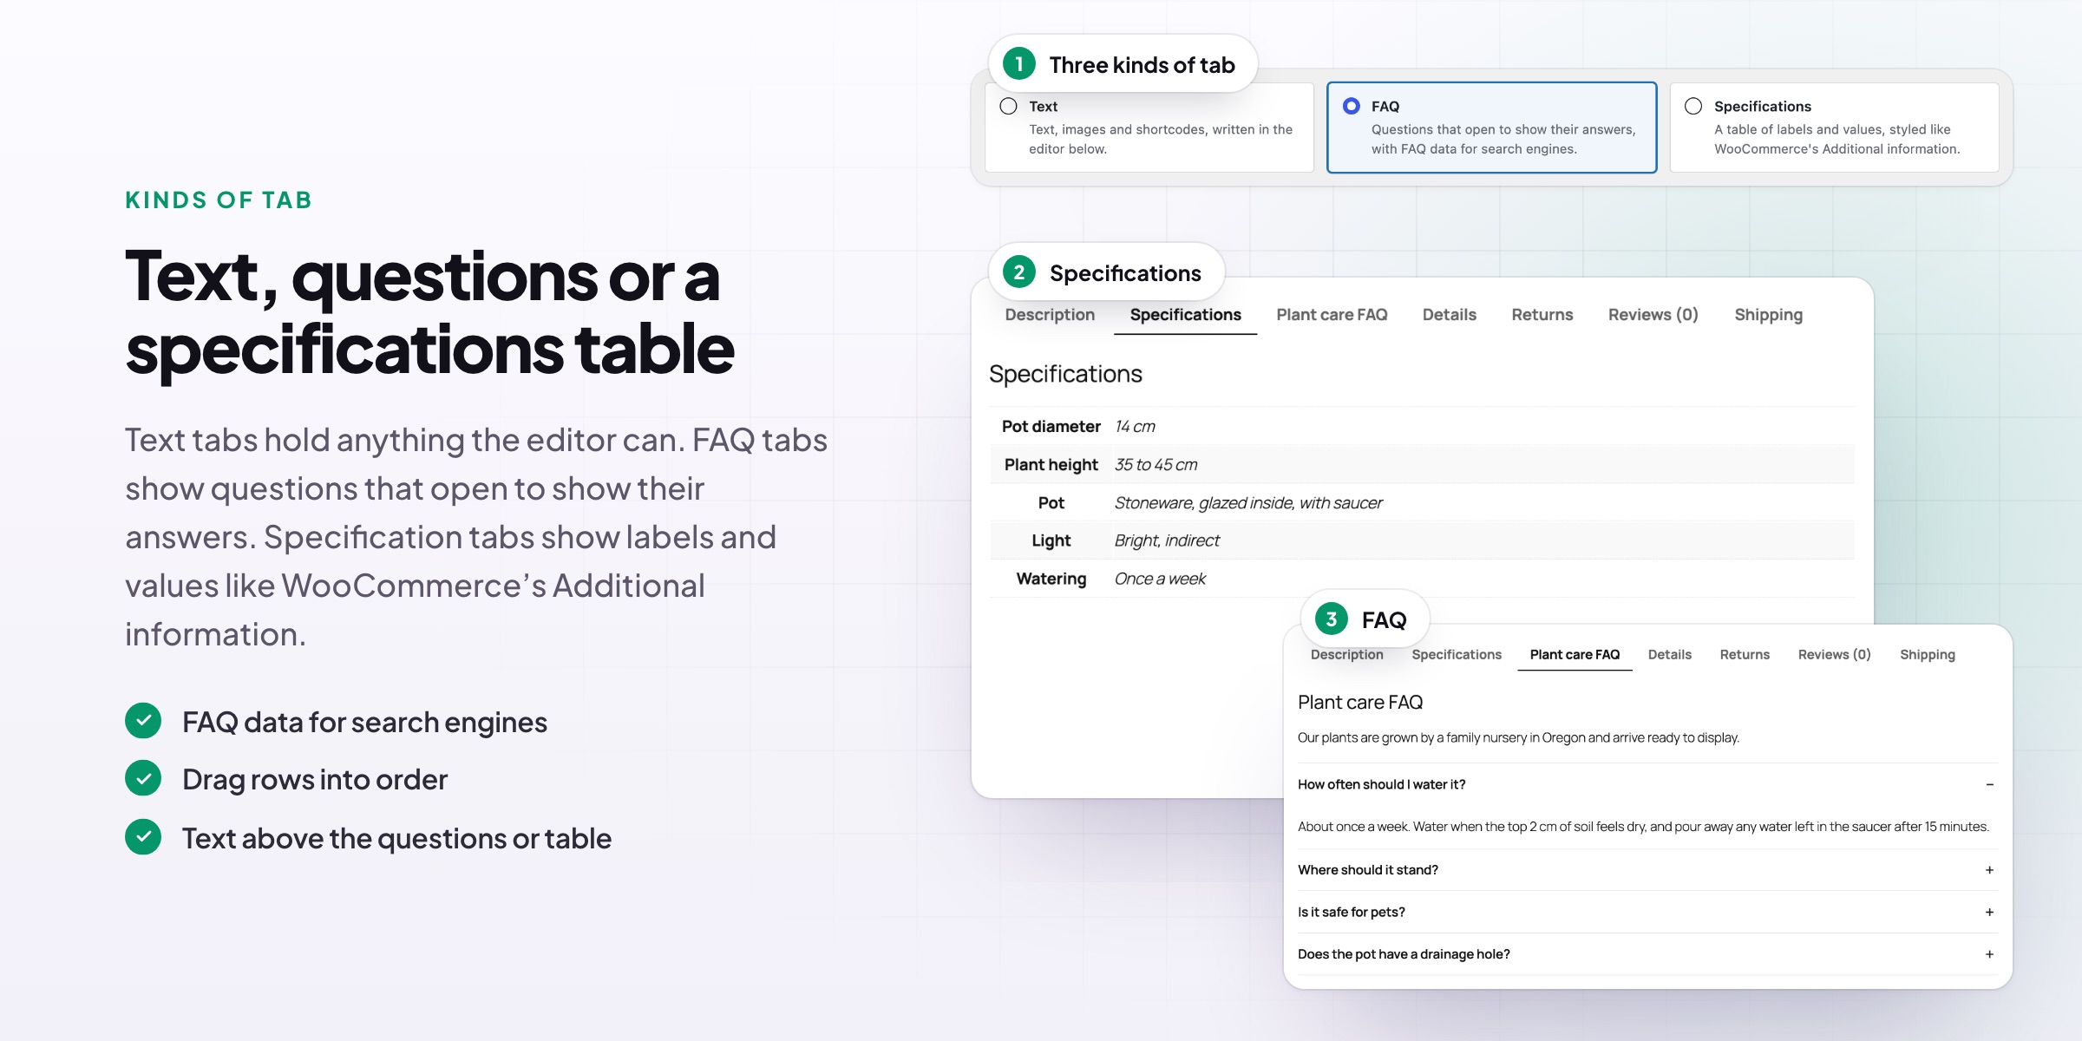Click the 'Pot diameter' label cell
The width and height of the screenshot is (2082, 1041).
[1051, 427]
